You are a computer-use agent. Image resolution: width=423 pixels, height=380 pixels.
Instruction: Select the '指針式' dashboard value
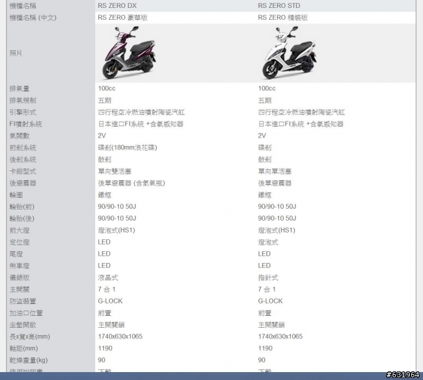point(268,278)
